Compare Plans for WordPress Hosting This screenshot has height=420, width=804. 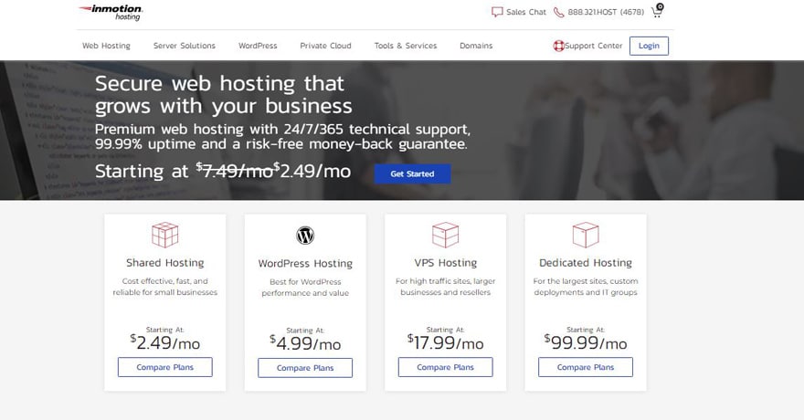305,368
